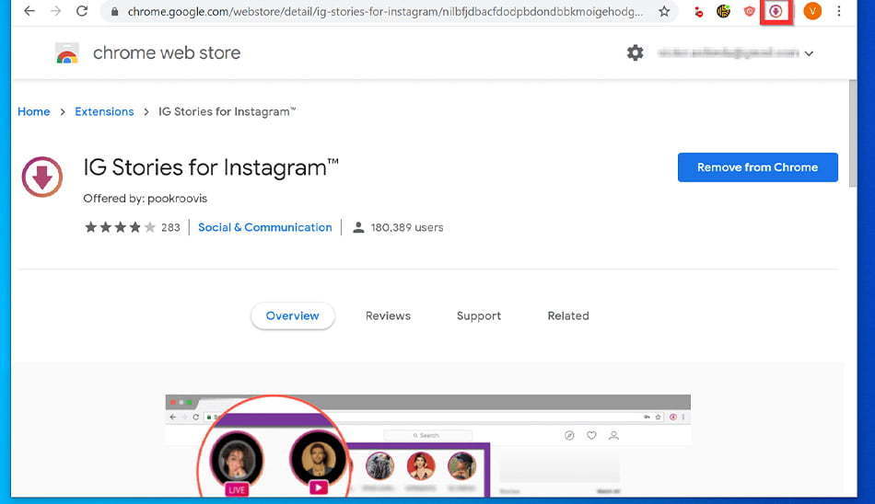Click the 'IG Stories for Instagram' breadcrumb text
875x504 pixels.
tap(227, 111)
